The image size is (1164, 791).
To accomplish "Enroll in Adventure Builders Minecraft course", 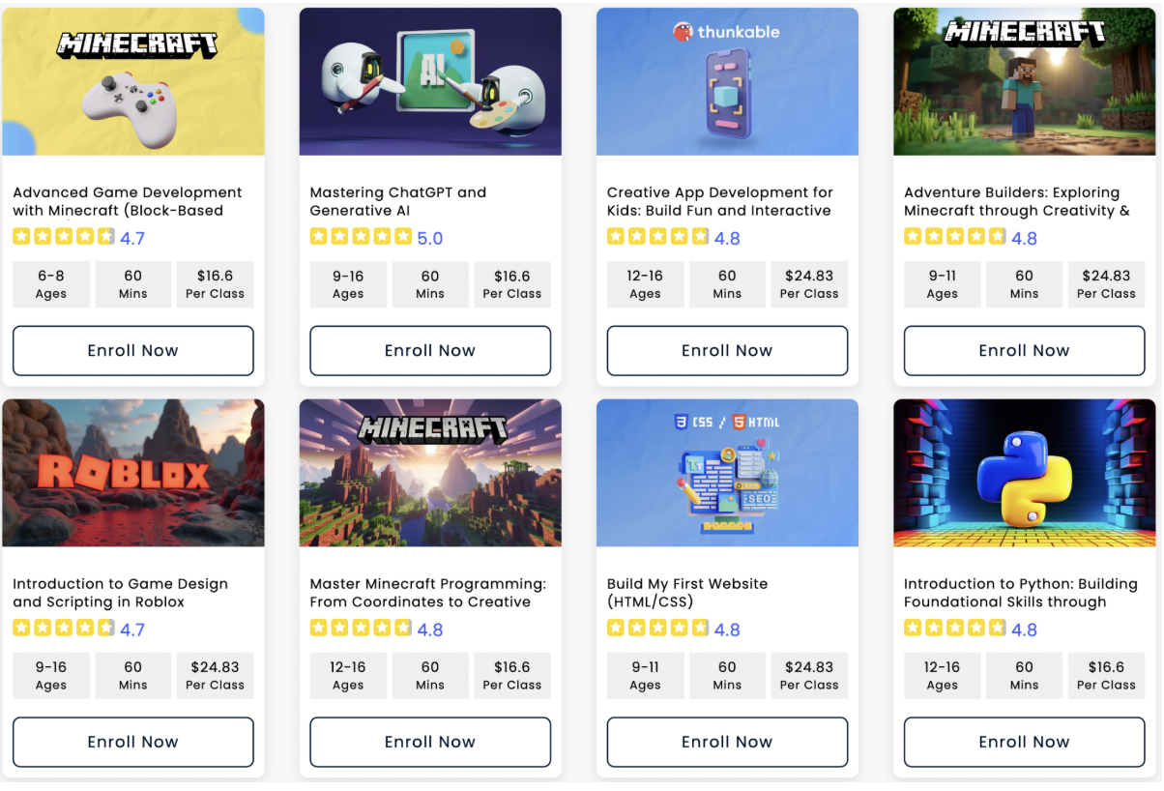I will pyautogui.click(x=1024, y=350).
